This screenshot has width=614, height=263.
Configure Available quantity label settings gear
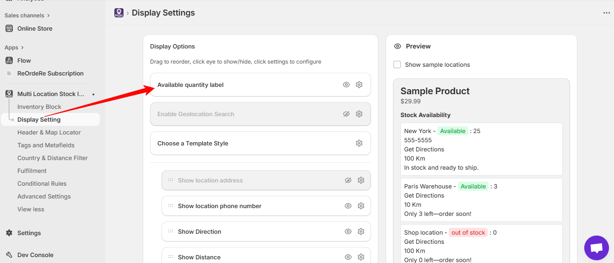coord(359,85)
